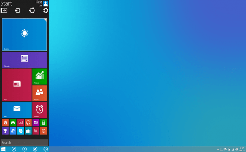The width and height of the screenshot is (246, 152).
Task: Launch the green Calculator tile
Action: tap(43, 123)
